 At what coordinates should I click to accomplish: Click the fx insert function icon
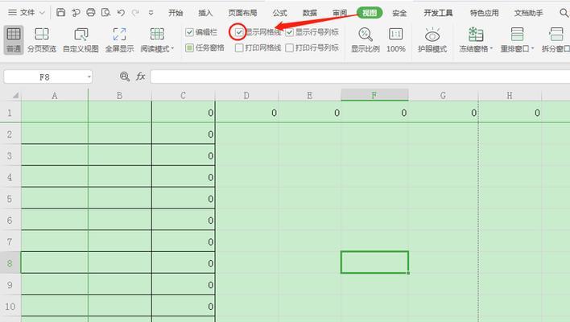coord(140,76)
